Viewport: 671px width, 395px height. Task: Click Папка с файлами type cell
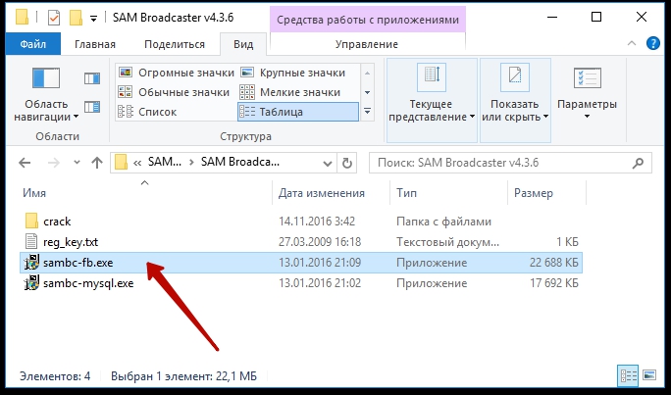click(443, 222)
